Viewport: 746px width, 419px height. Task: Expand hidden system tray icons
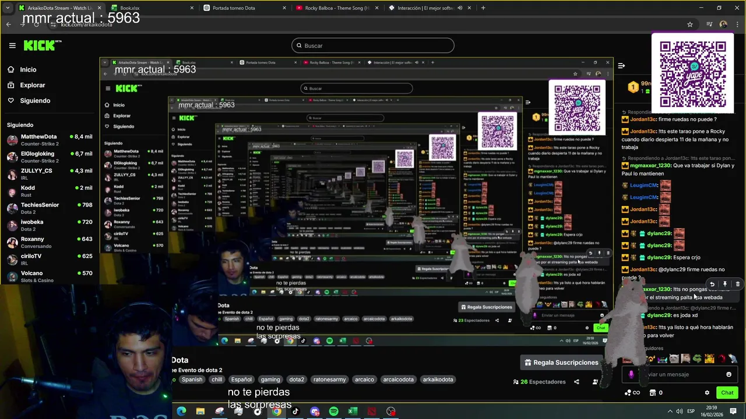point(670,411)
